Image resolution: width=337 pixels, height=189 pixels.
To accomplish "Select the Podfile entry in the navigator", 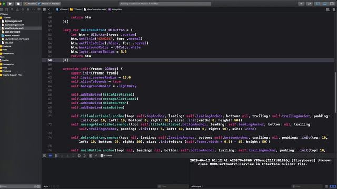I will pyautogui.click(x=4, y=60).
